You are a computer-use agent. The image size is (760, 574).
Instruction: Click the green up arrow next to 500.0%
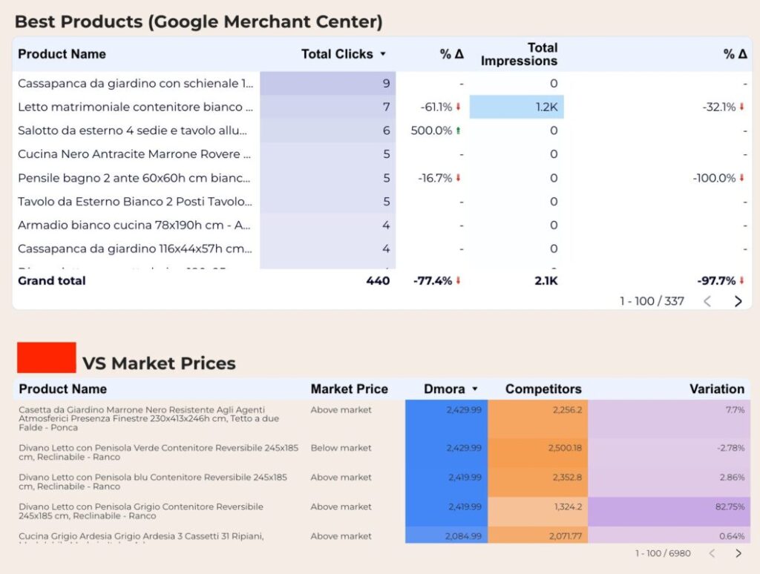[x=458, y=131]
